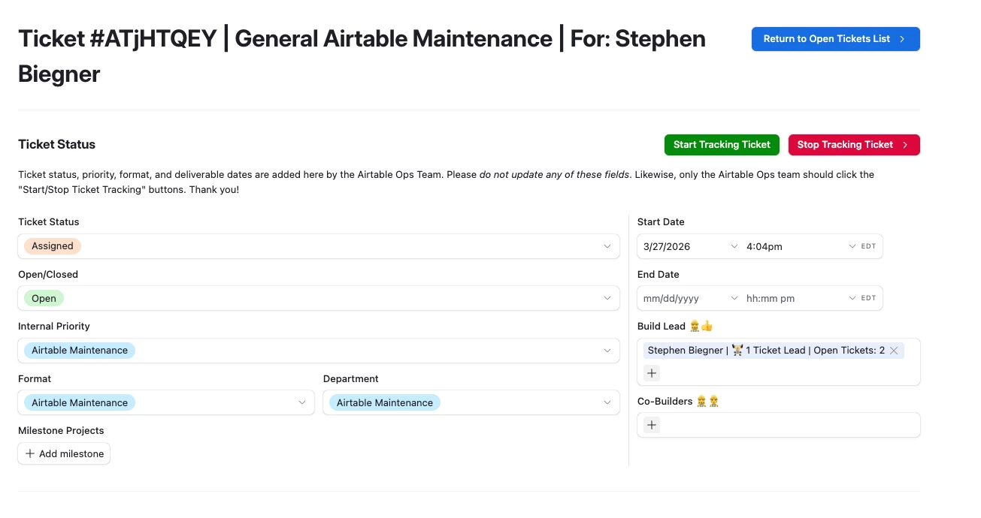Click the Add milestone plus icon
Image resolution: width=981 pixels, height=518 pixels.
click(30, 453)
